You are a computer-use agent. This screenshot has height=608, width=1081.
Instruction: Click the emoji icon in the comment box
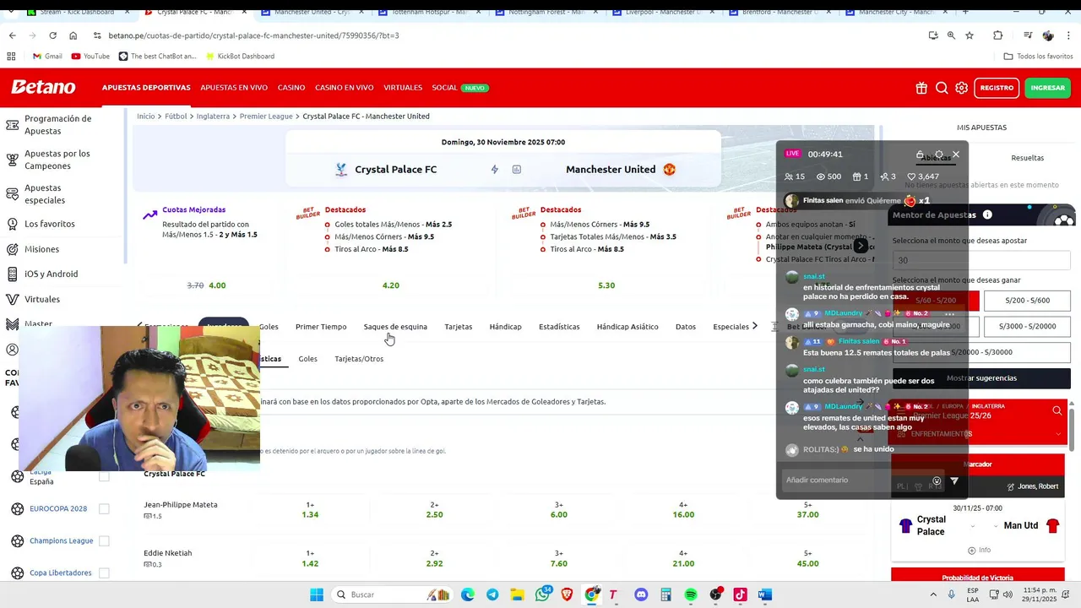point(937,480)
